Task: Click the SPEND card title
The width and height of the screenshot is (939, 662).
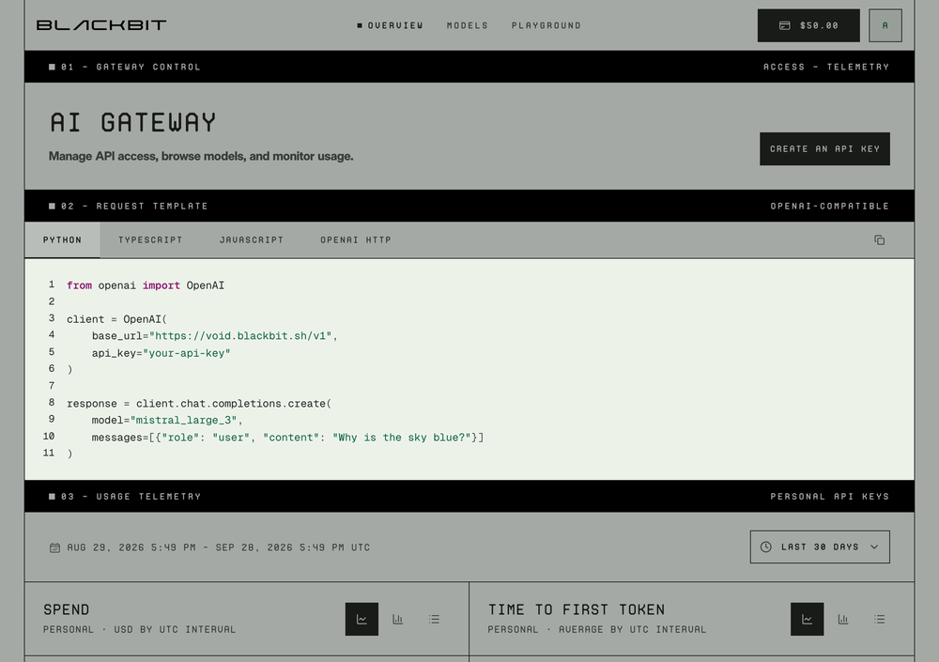Action: pyautogui.click(x=67, y=609)
